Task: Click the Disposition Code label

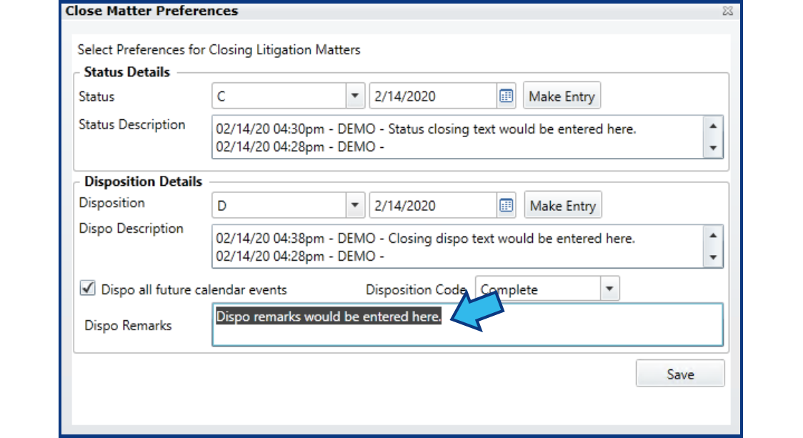Action: coord(416,290)
